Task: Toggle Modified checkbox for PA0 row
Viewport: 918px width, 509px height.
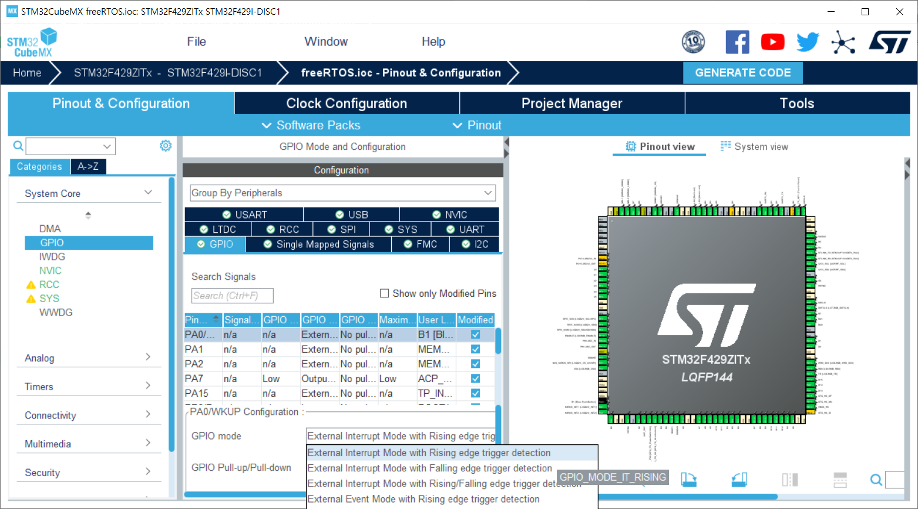Action: tap(476, 334)
